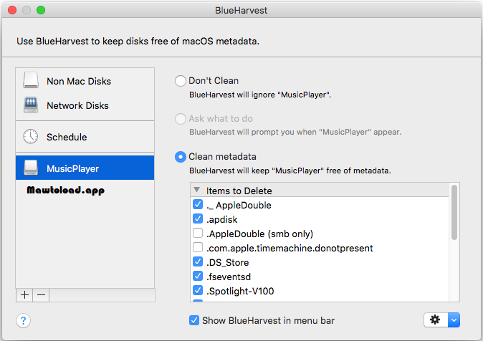Open the gear dropdown arrow
Image resolution: width=483 pixels, height=341 pixels.
(454, 320)
